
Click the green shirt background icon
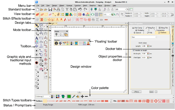pyautogui.click(x=63, y=96)
